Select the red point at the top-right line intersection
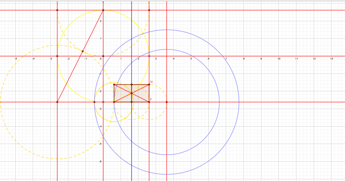 tap(149, 10)
